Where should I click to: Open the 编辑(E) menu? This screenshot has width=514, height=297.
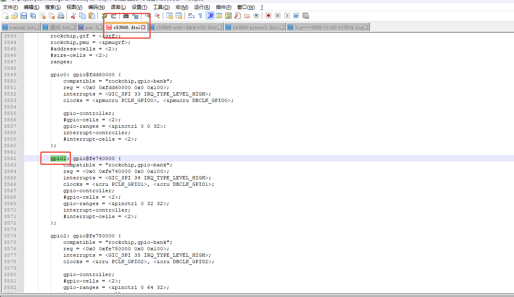31,7
